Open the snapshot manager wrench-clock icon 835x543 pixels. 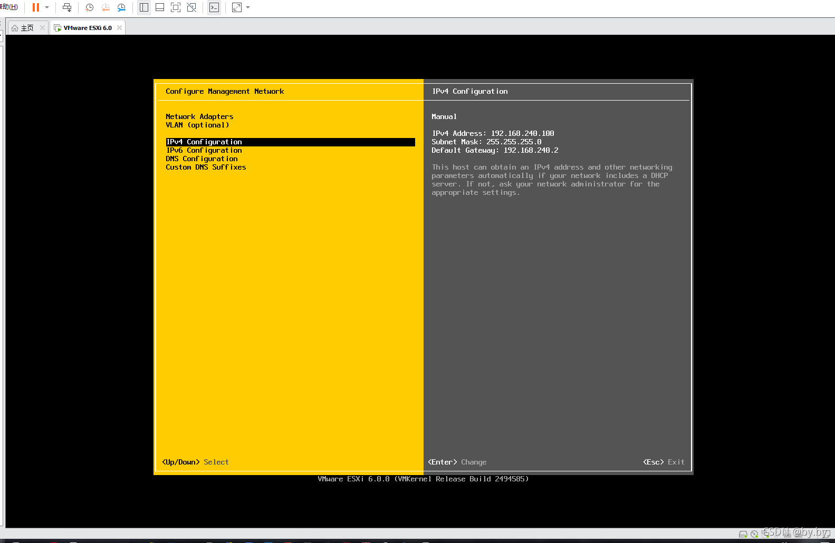click(x=121, y=7)
